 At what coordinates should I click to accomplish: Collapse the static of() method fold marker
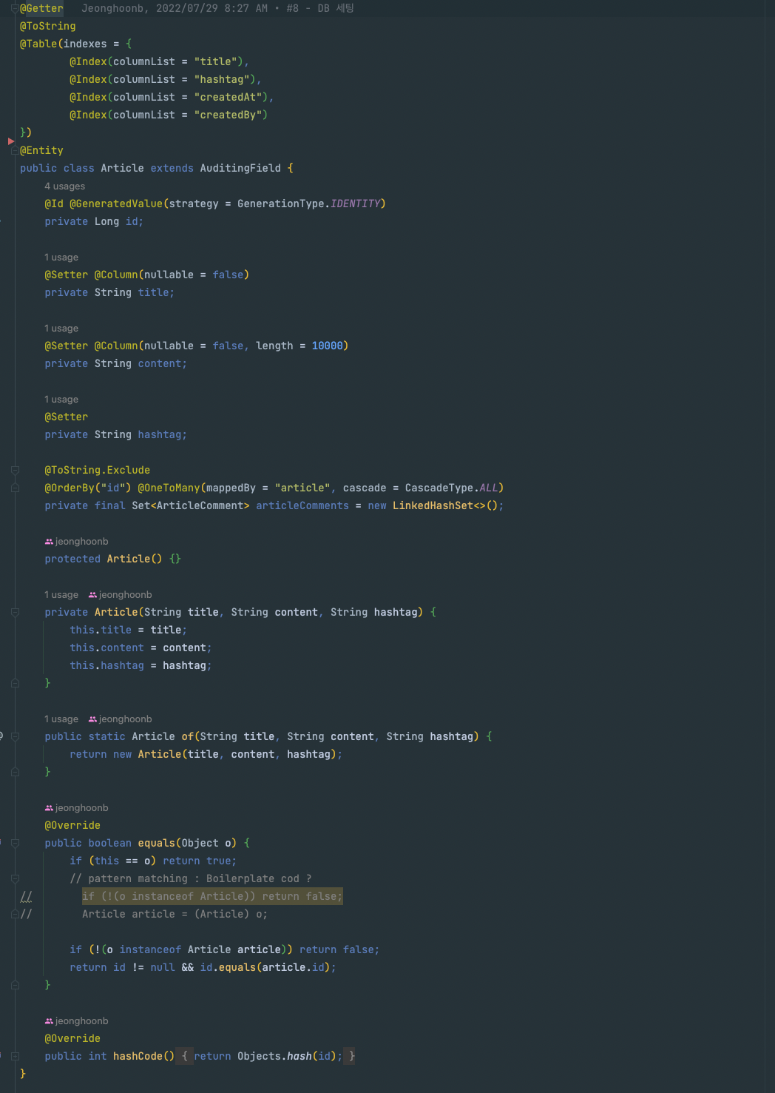tap(15, 737)
